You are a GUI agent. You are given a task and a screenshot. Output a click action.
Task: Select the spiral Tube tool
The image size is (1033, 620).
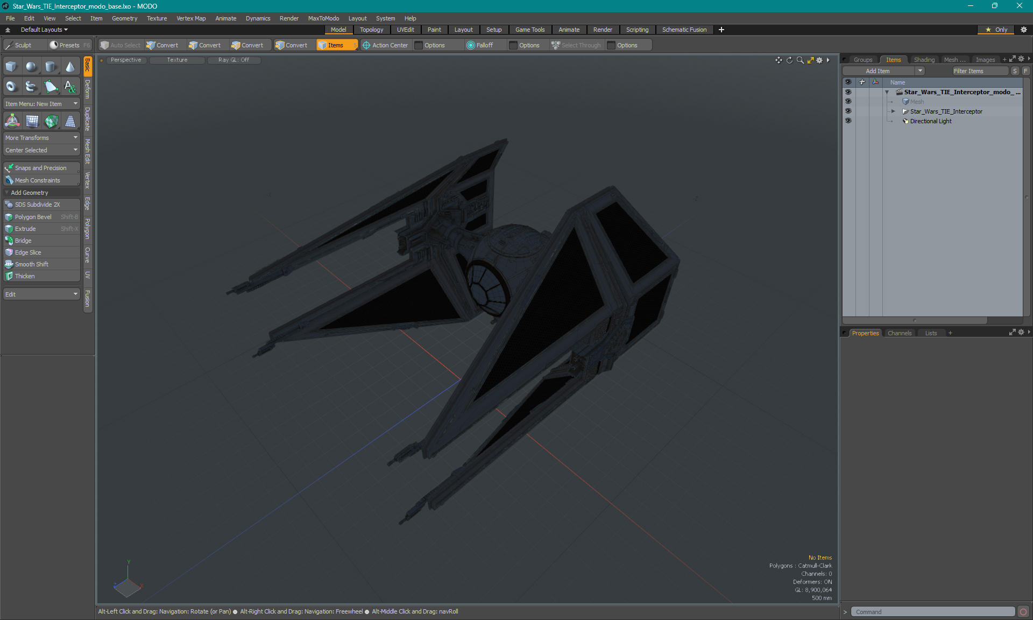32,86
